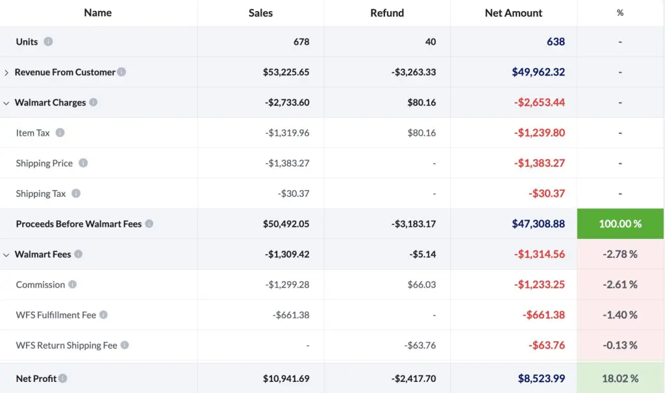
Task: Click the Net Profit info icon
Action: 63,378
